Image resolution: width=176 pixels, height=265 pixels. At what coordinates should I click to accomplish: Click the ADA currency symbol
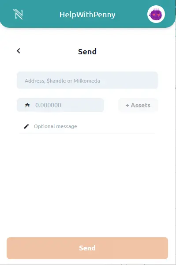[x=27, y=105]
